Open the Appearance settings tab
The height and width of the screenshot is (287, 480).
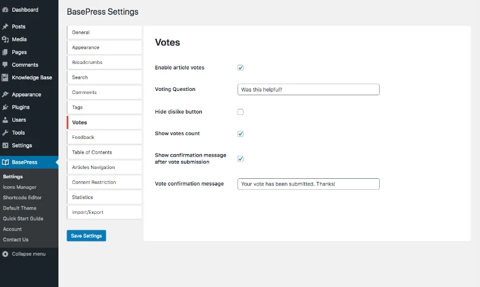[105, 47]
